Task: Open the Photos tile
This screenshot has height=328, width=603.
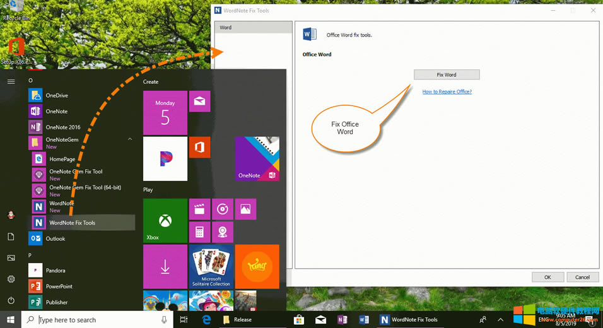Action: coord(245,209)
